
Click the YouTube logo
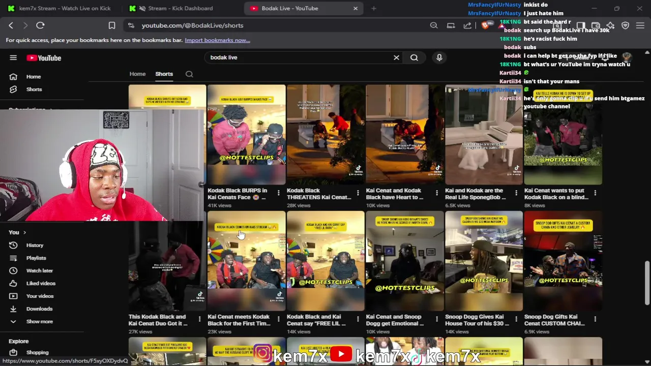[44, 58]
